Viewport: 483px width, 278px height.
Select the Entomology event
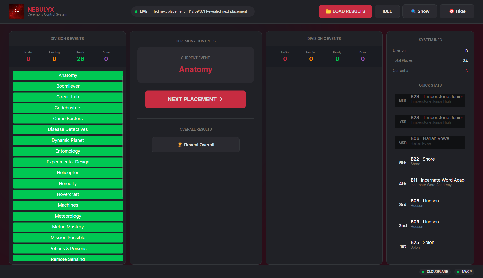click(68, 151)
